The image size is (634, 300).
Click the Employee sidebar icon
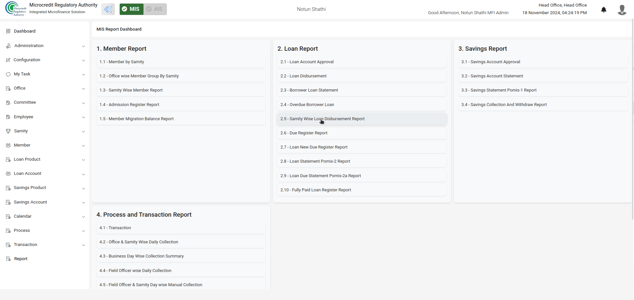(8, 117)
